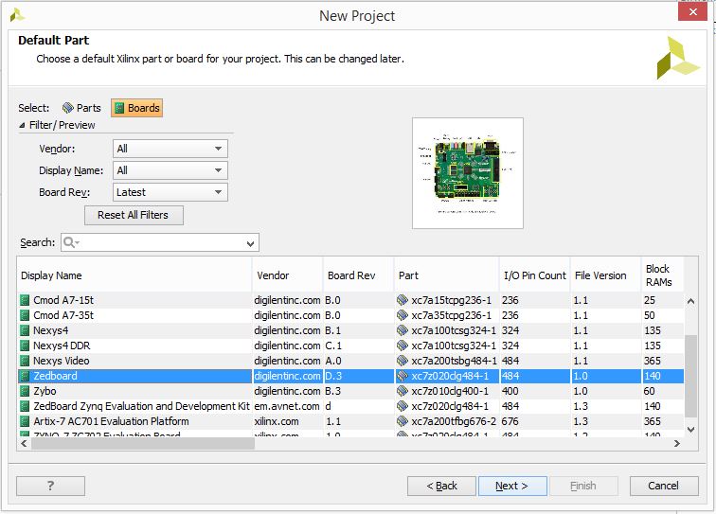Select the Zedboard digilentinc.com row
The width and height of the screenshot is (716, 514).
(350, 376)
